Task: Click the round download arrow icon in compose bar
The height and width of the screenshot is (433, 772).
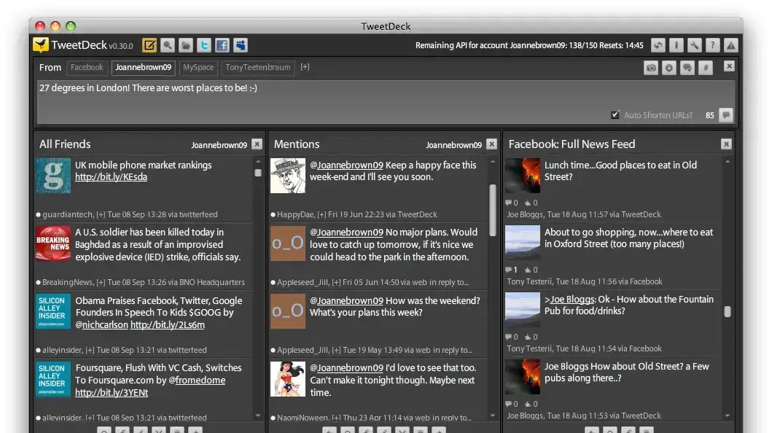Action: (x=668, y=68)
